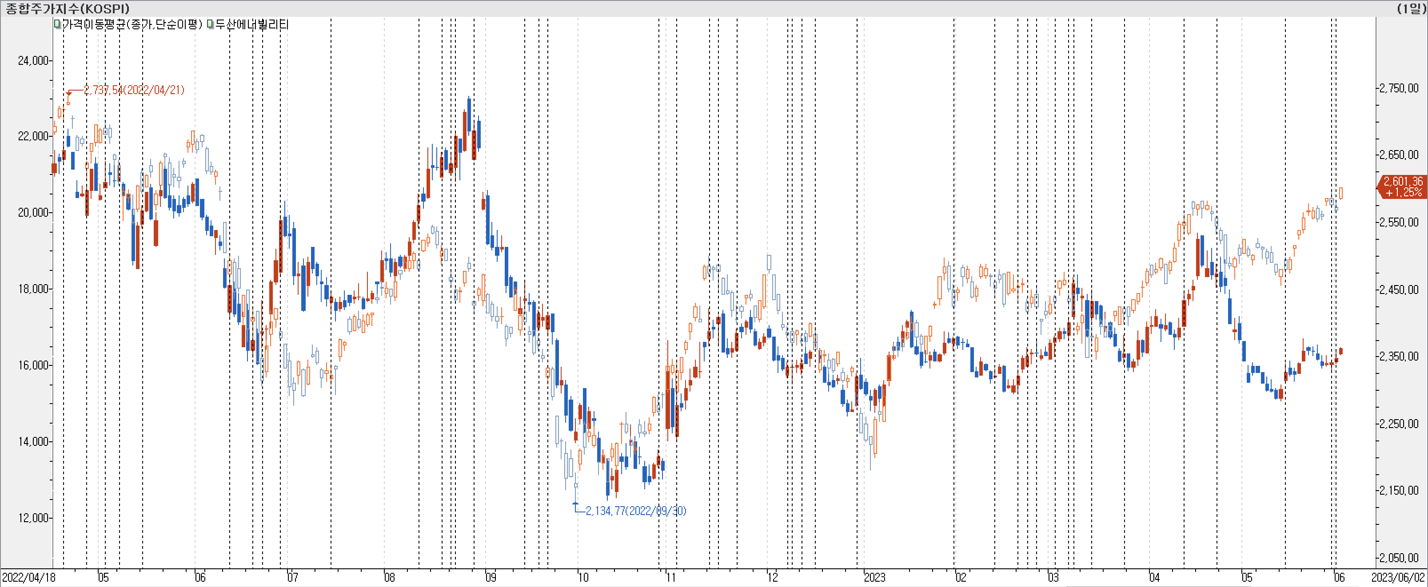Click the green legend icon before 두산에너빌리티

[x=211, y=24]
